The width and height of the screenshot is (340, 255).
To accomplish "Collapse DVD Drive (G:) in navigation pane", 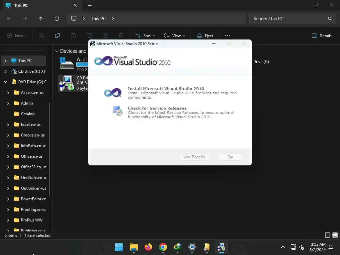I will (x=6, y=82).
